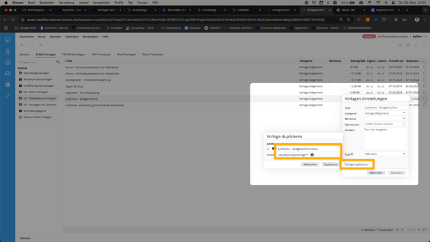Open the dashboard icon in blue sidebar
Image resolution: width=430 pixels, height=242 pixels.
[x=7, y=40]
